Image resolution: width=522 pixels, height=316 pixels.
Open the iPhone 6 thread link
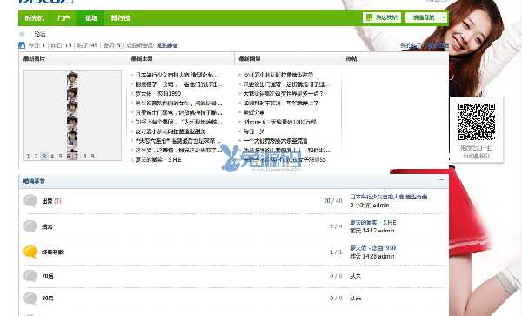tap(279, 122)
